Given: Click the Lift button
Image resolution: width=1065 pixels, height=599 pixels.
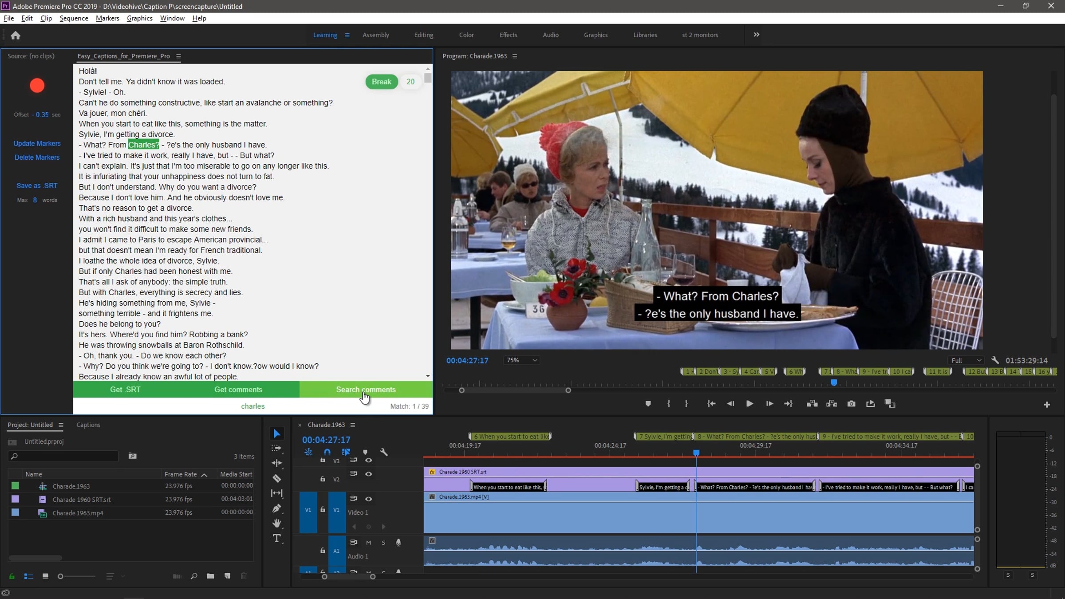Looking at the screenshot, I should click(812, 404).
